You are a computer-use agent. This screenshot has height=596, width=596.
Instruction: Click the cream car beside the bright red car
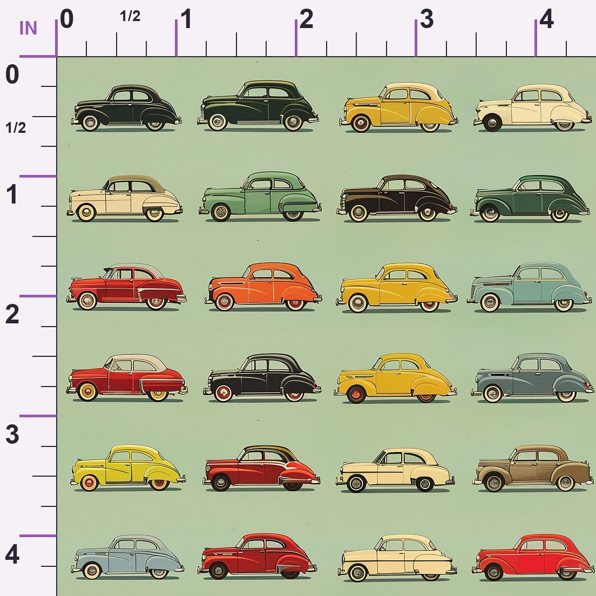click(x=397, y=558)
